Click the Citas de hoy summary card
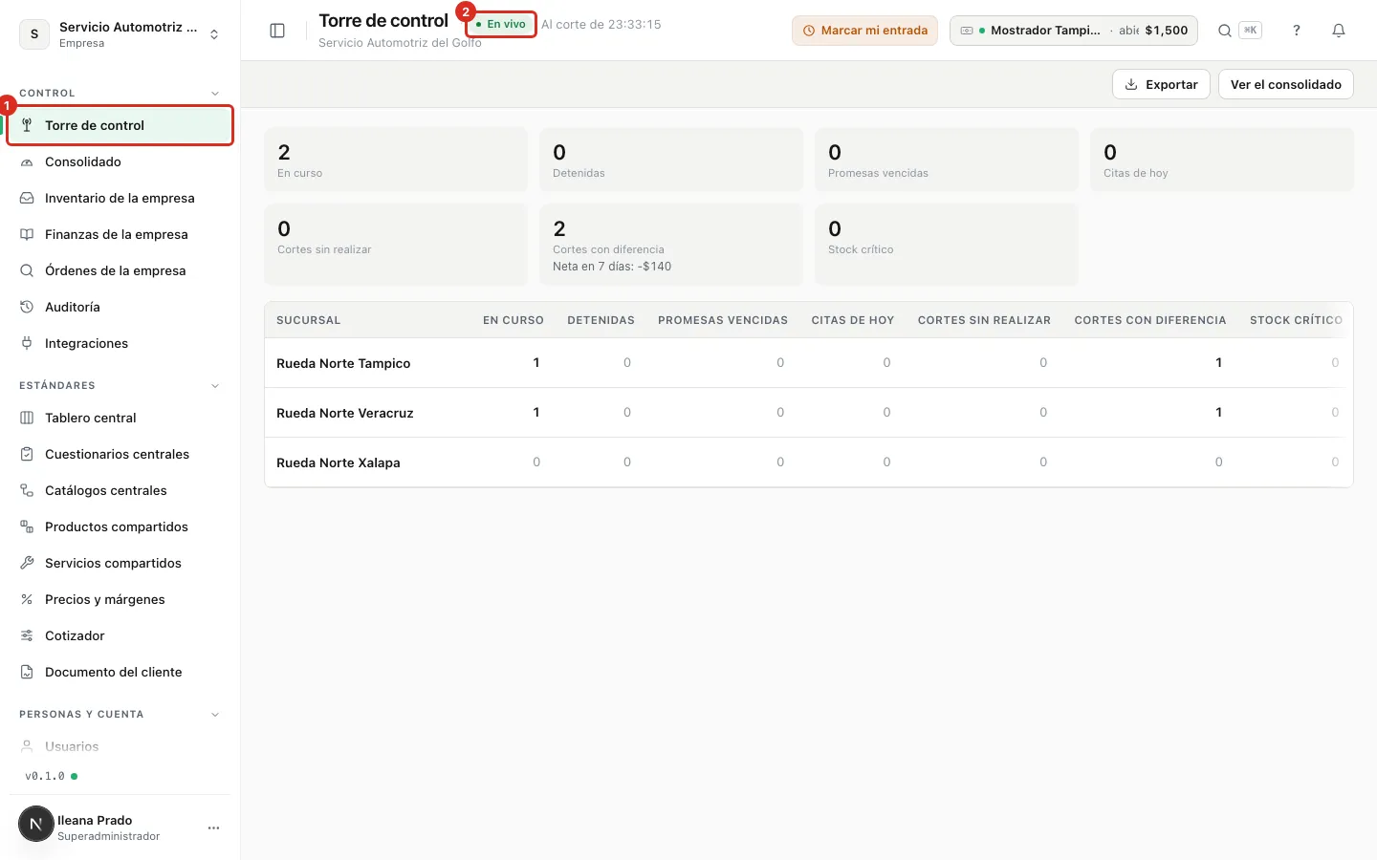The height and width of the screenshot is (860, 1377). tap(1222, 160)
